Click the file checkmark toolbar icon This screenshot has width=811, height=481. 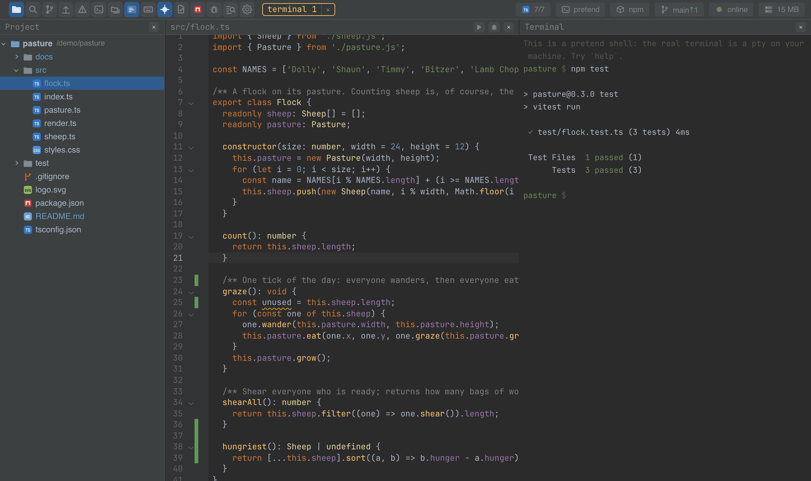tap(181, 9)
